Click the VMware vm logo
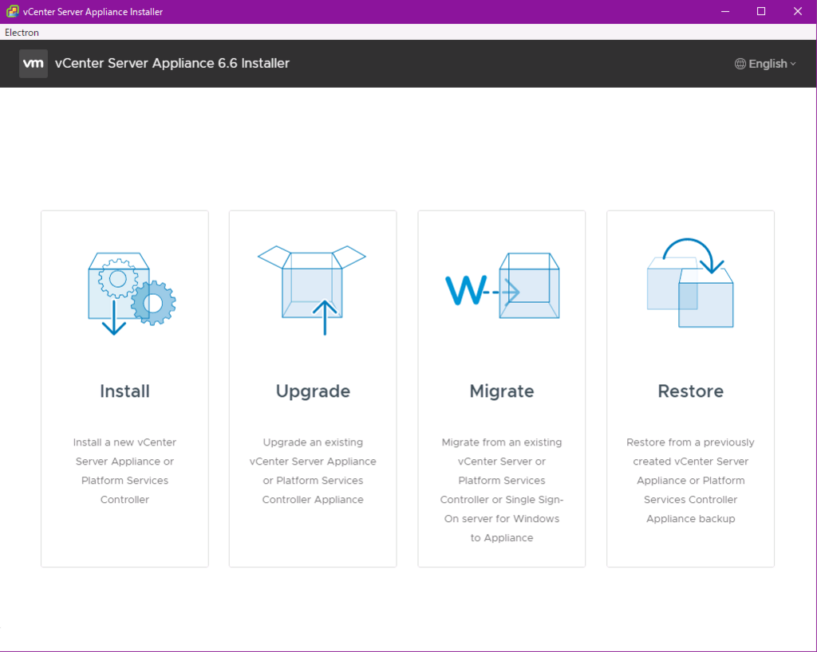 click(34, 64)
